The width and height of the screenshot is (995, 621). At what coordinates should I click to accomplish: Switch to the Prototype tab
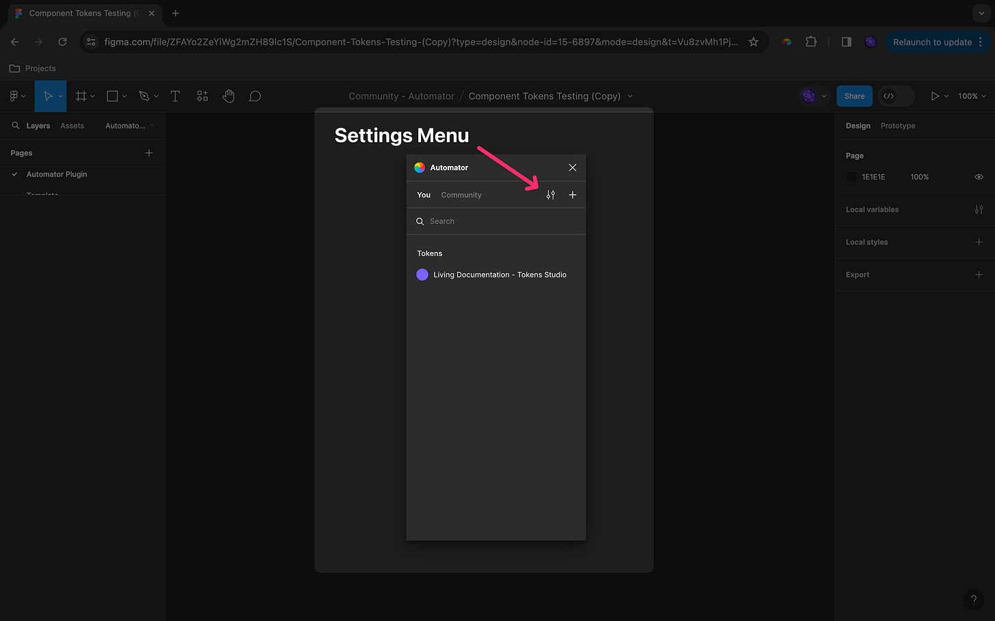[897, 126]
